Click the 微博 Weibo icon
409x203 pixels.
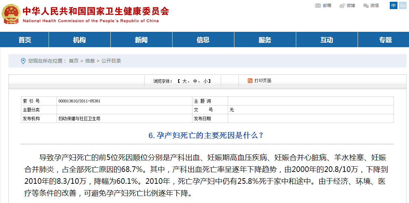click(x=342, y=6)
